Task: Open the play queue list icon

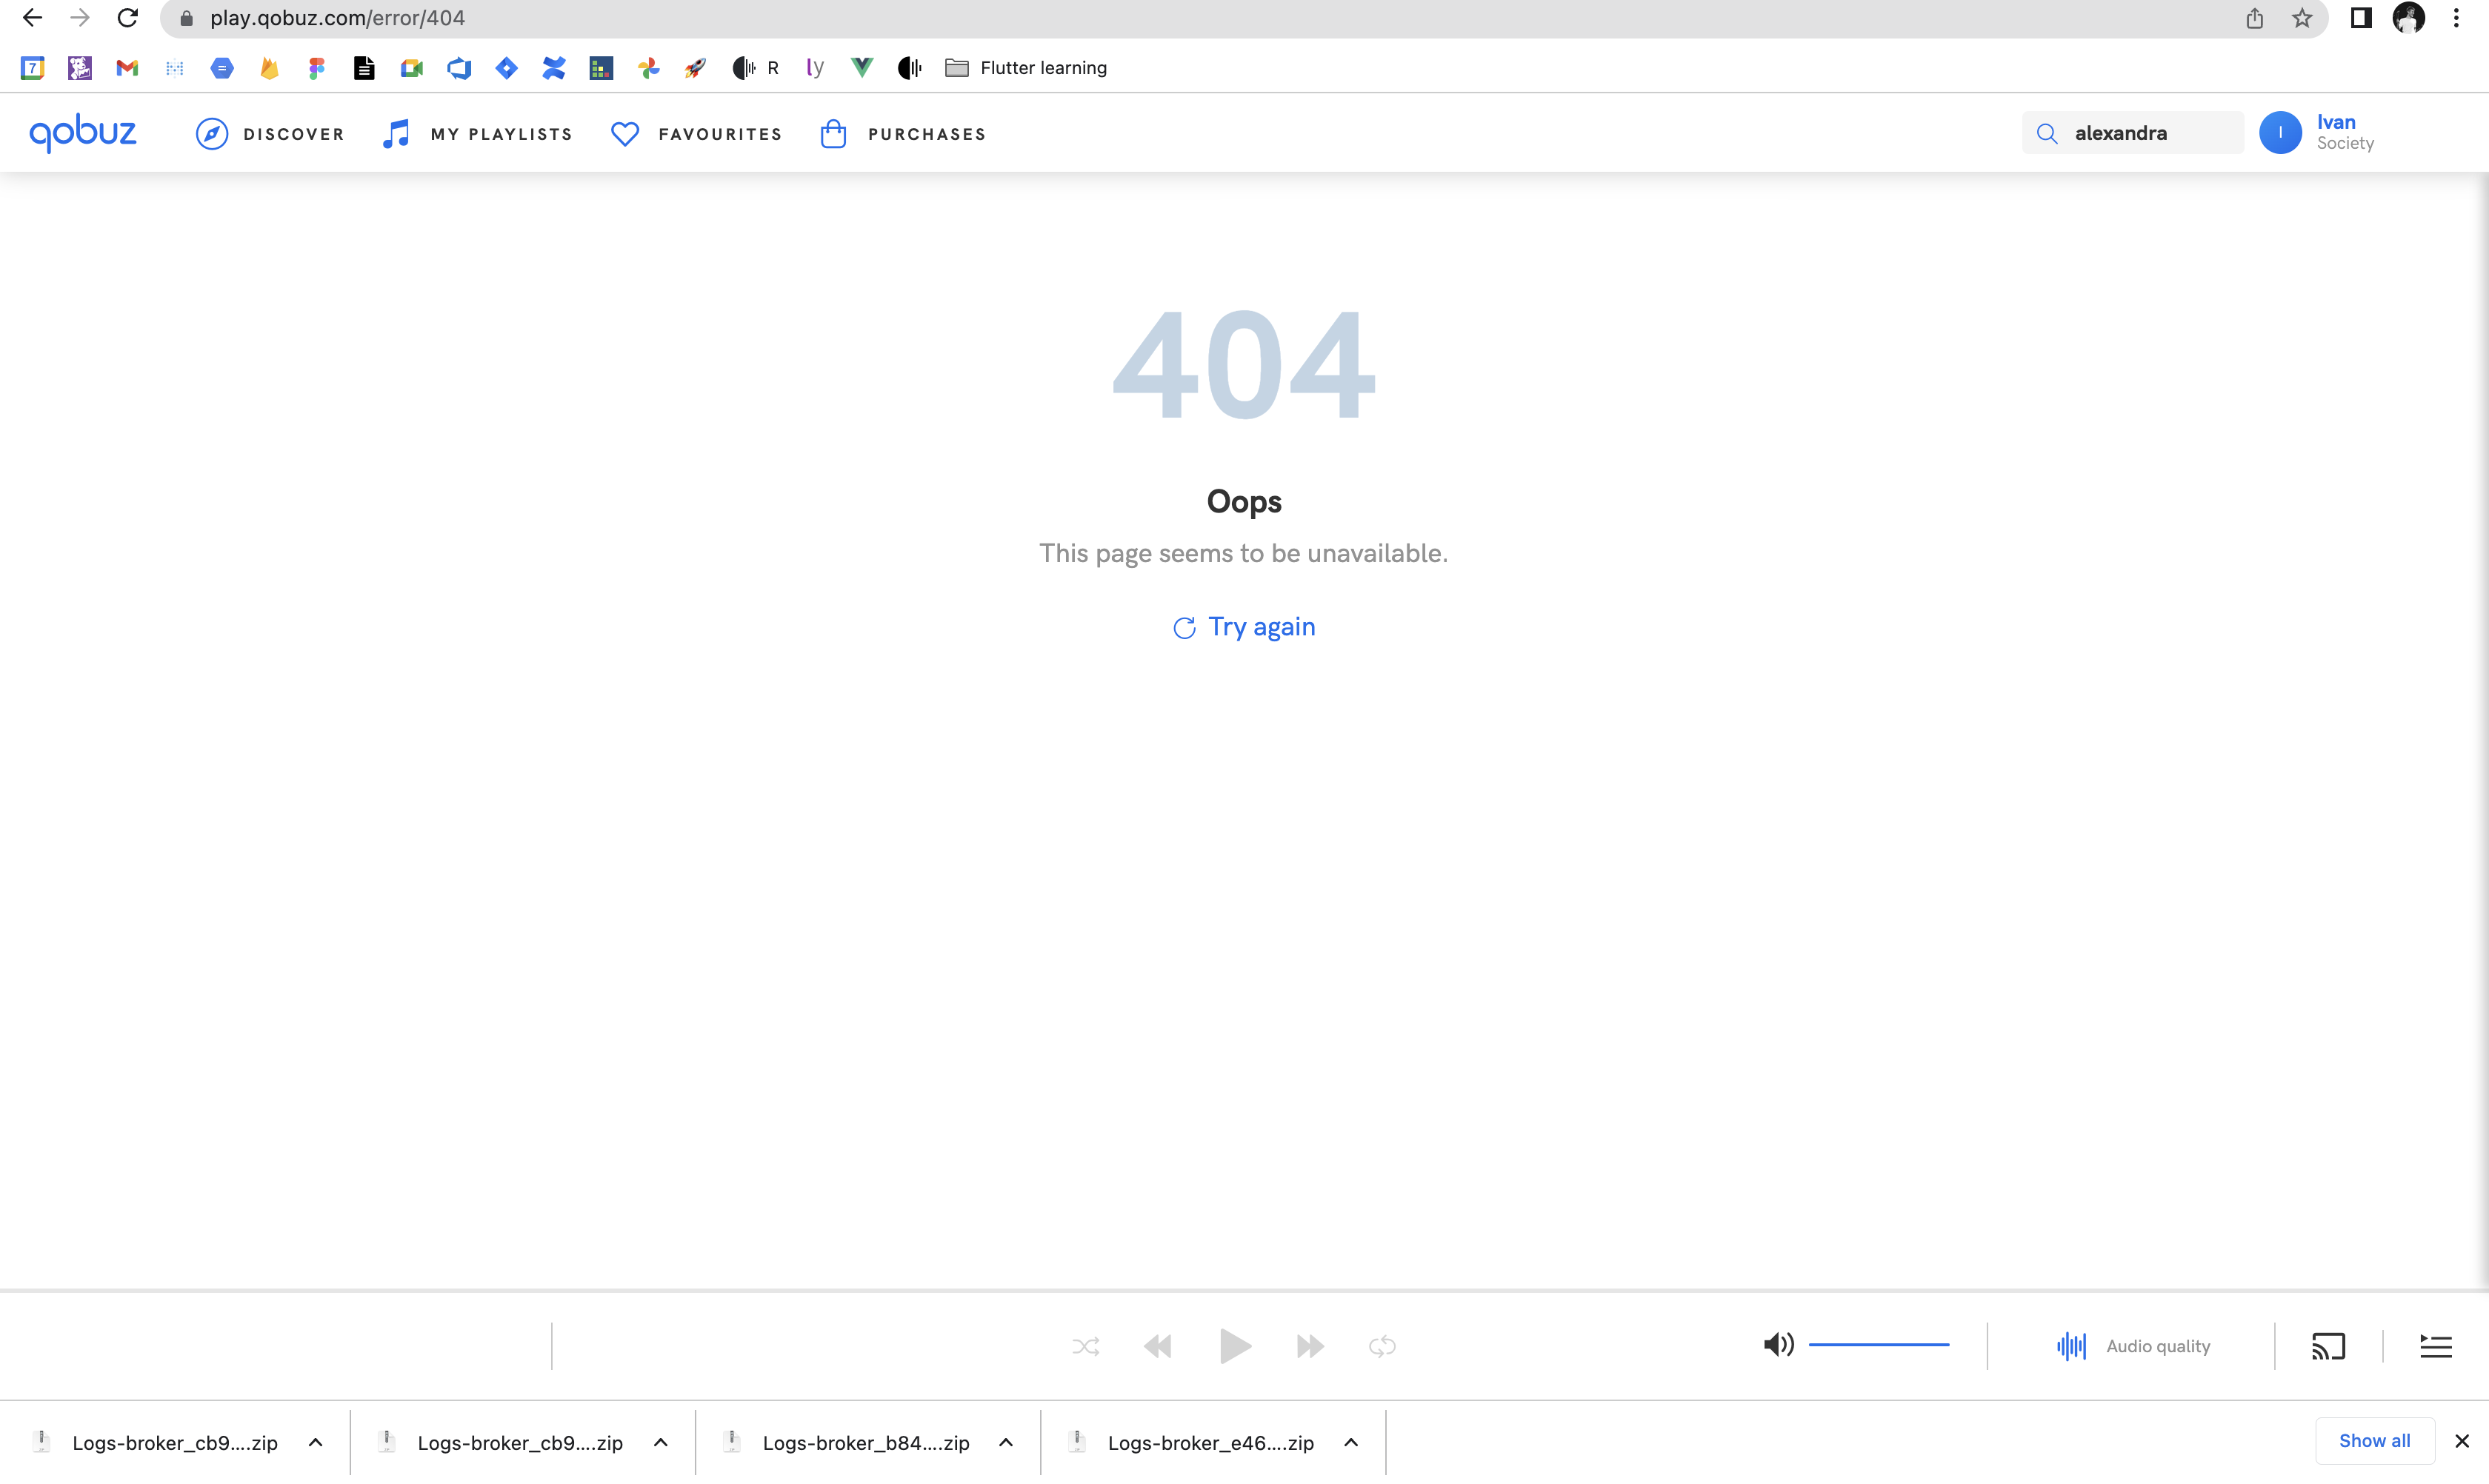Action: pos(2435,1346)
